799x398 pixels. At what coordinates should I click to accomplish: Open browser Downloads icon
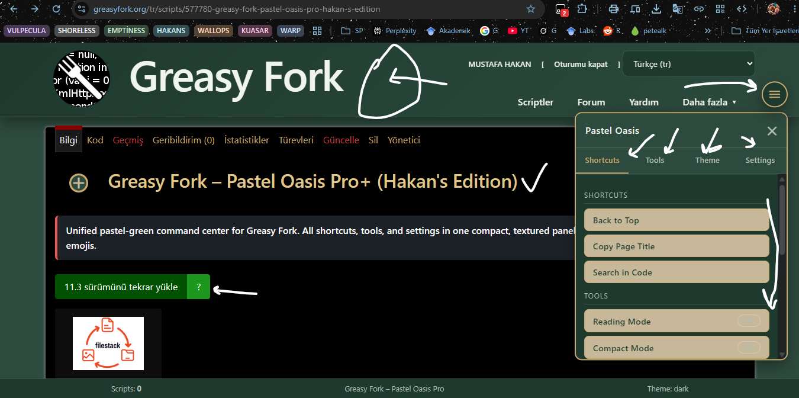point(656,9)
